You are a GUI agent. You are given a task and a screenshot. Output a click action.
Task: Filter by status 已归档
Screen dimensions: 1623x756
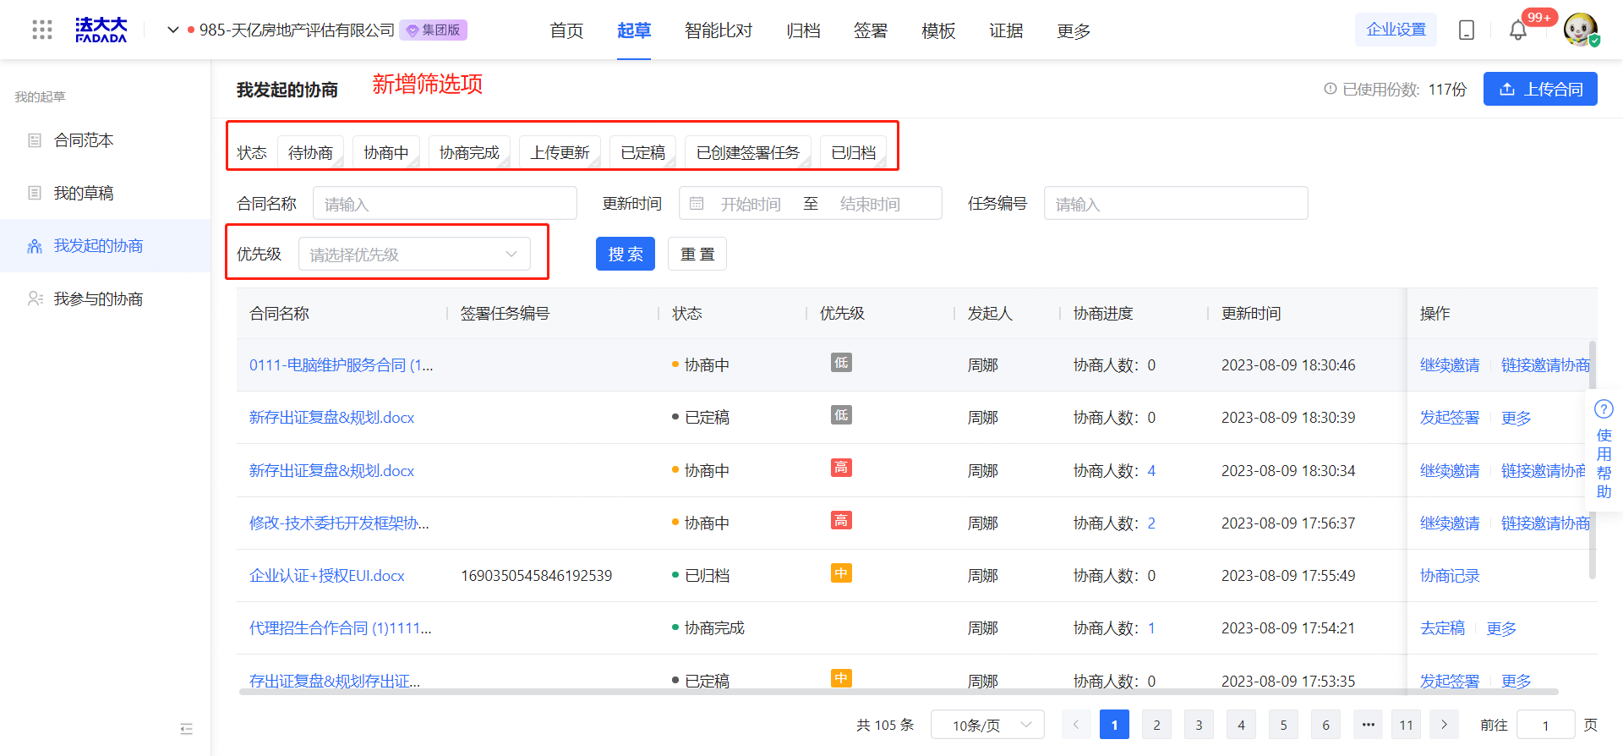point(853,152)
